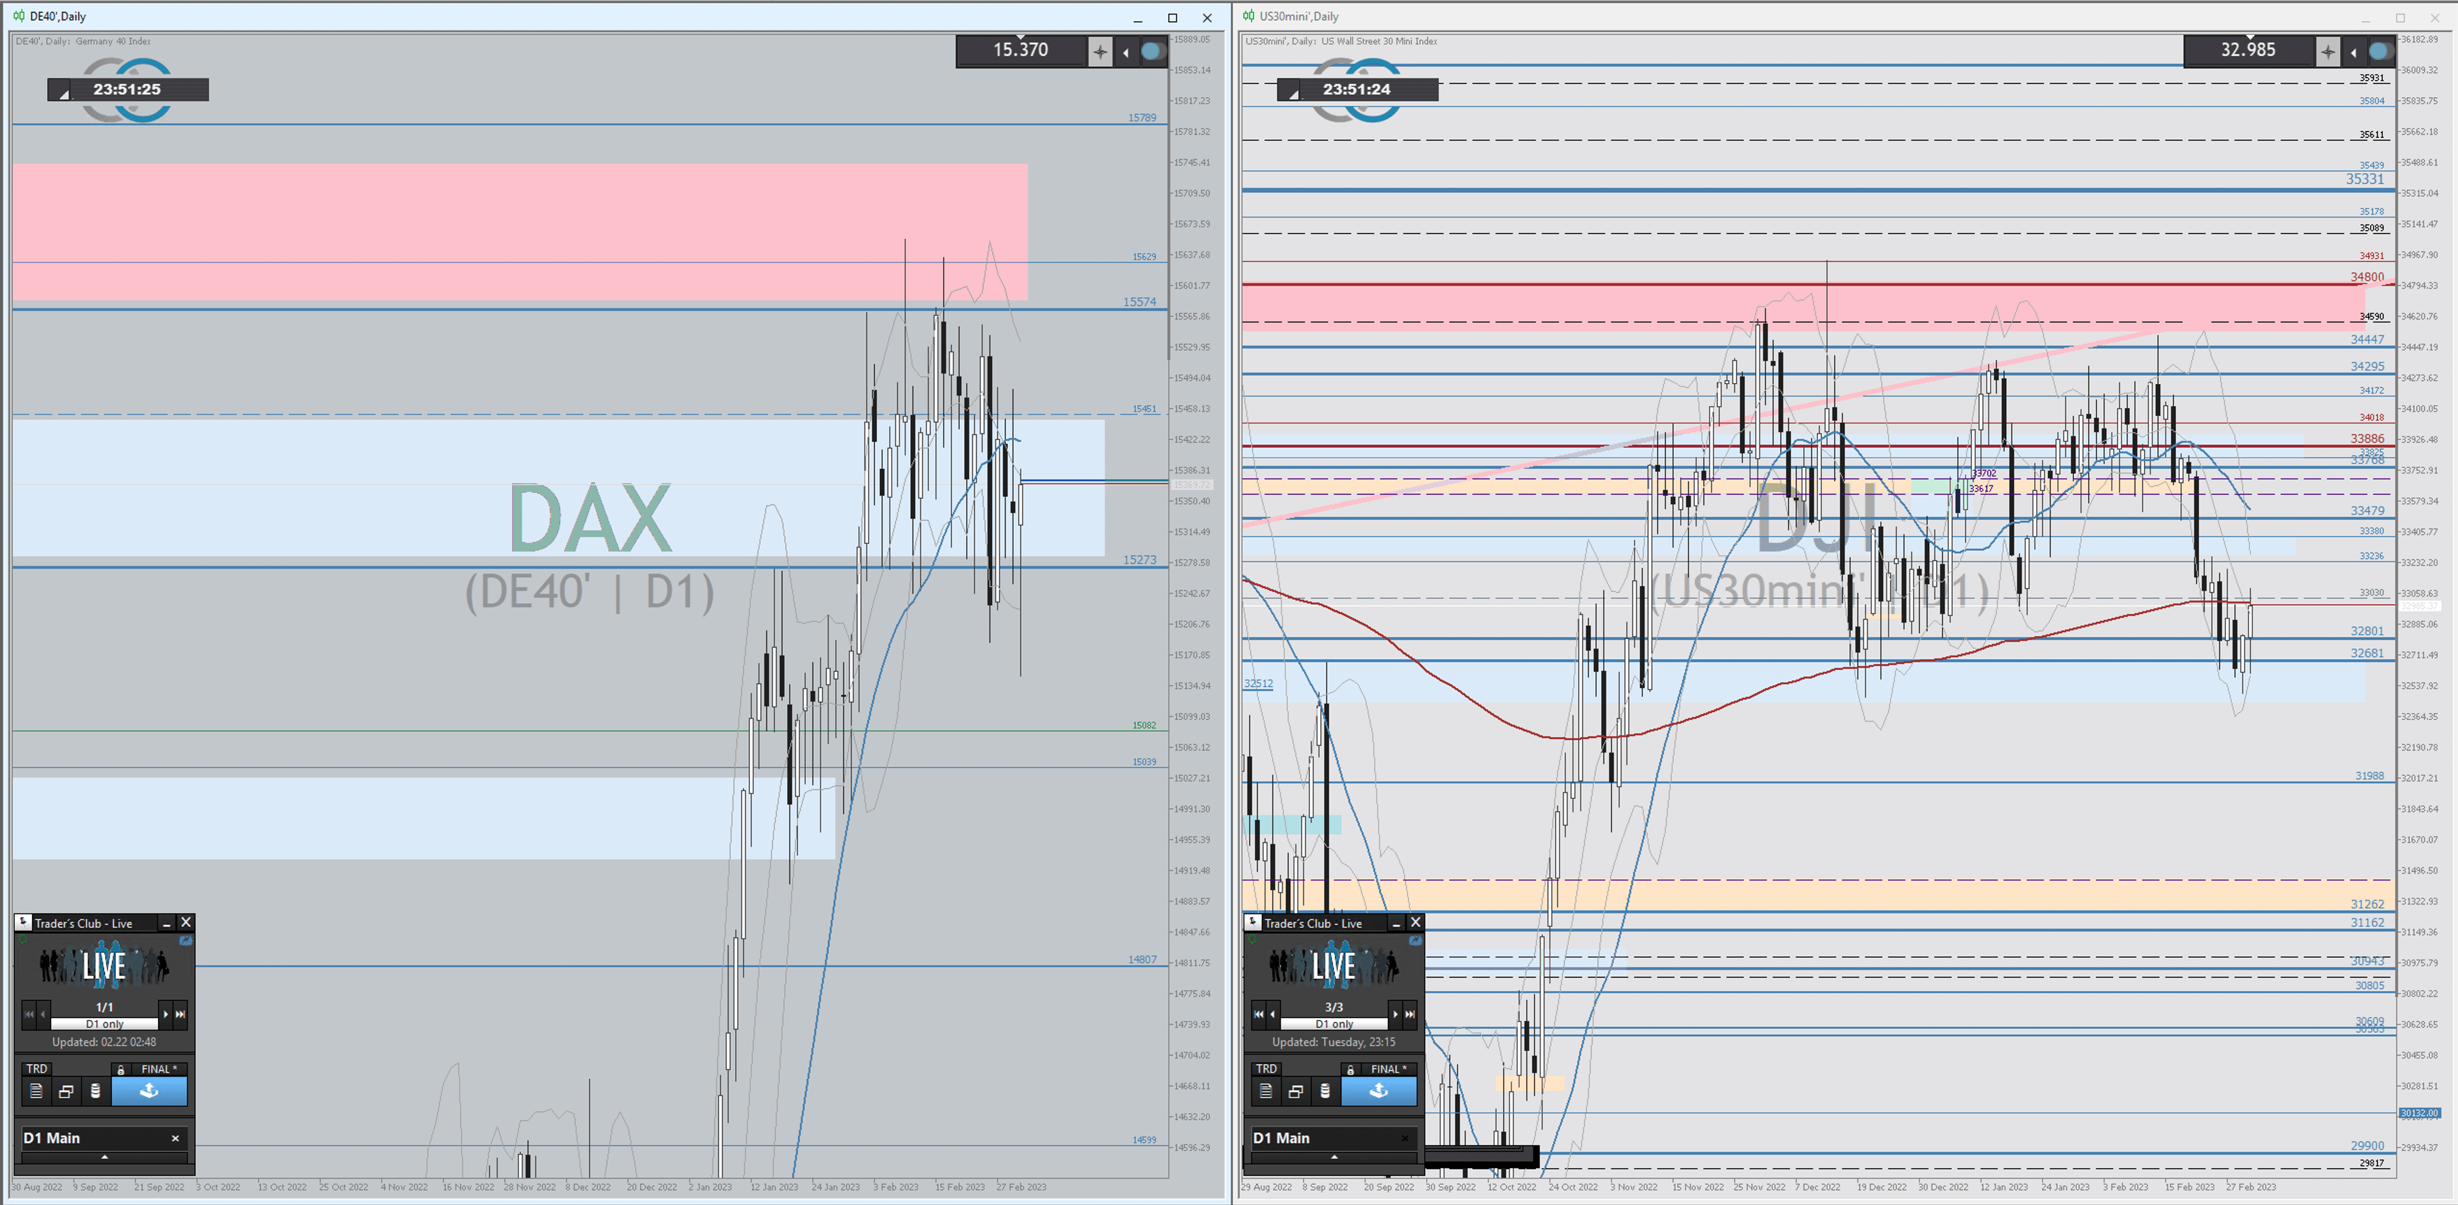Click the DJI clock display 23:51:24
2458x1205 pixels.
pos(1357,89)
